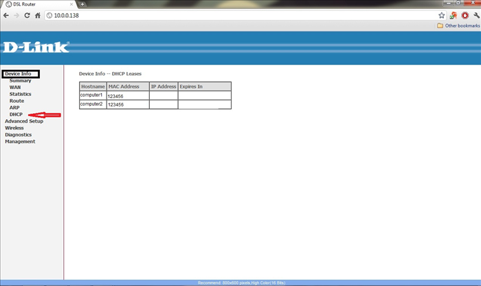Open the Chrome wrench settings menu
The image size is (481, 286).
pos(476,15)
